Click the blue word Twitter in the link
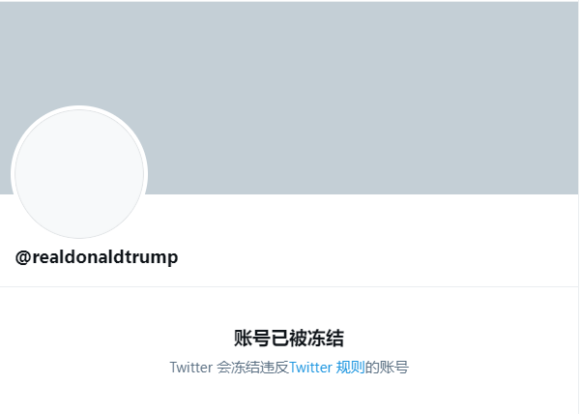This screenshot has width=581, height=414. pyautogui.click(x=310, y=368)
